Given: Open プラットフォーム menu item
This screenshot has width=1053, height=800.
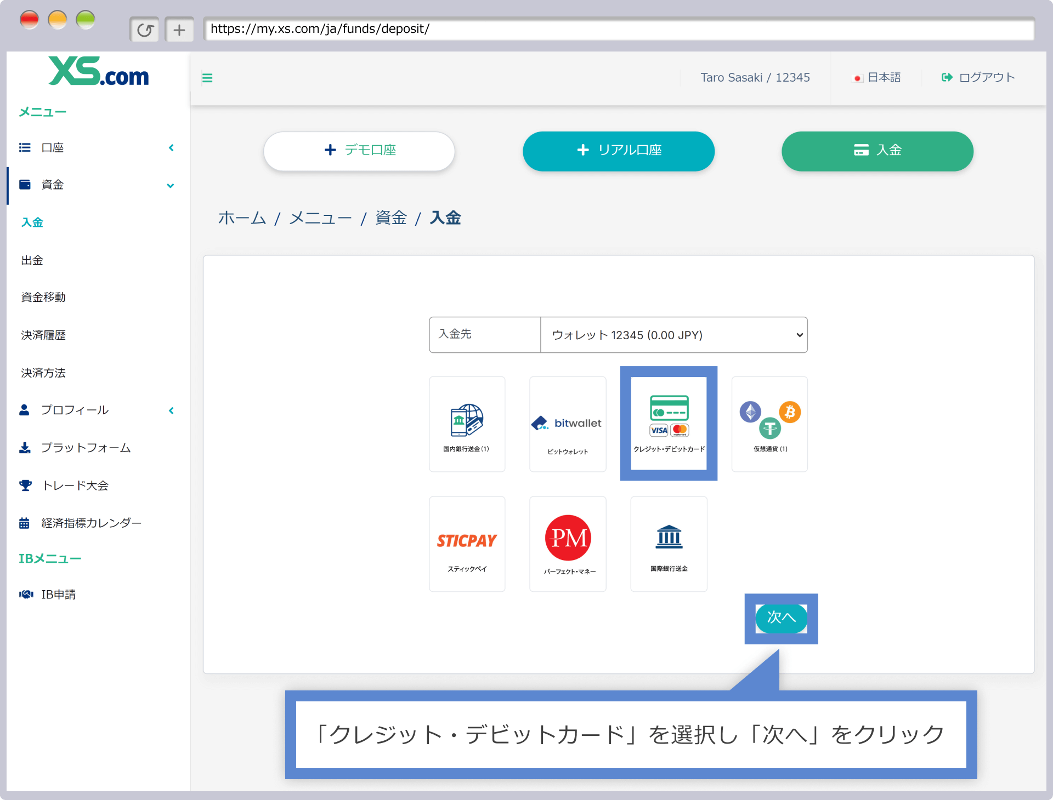Looking at the screenshot, I should click(x=86, y=448).
